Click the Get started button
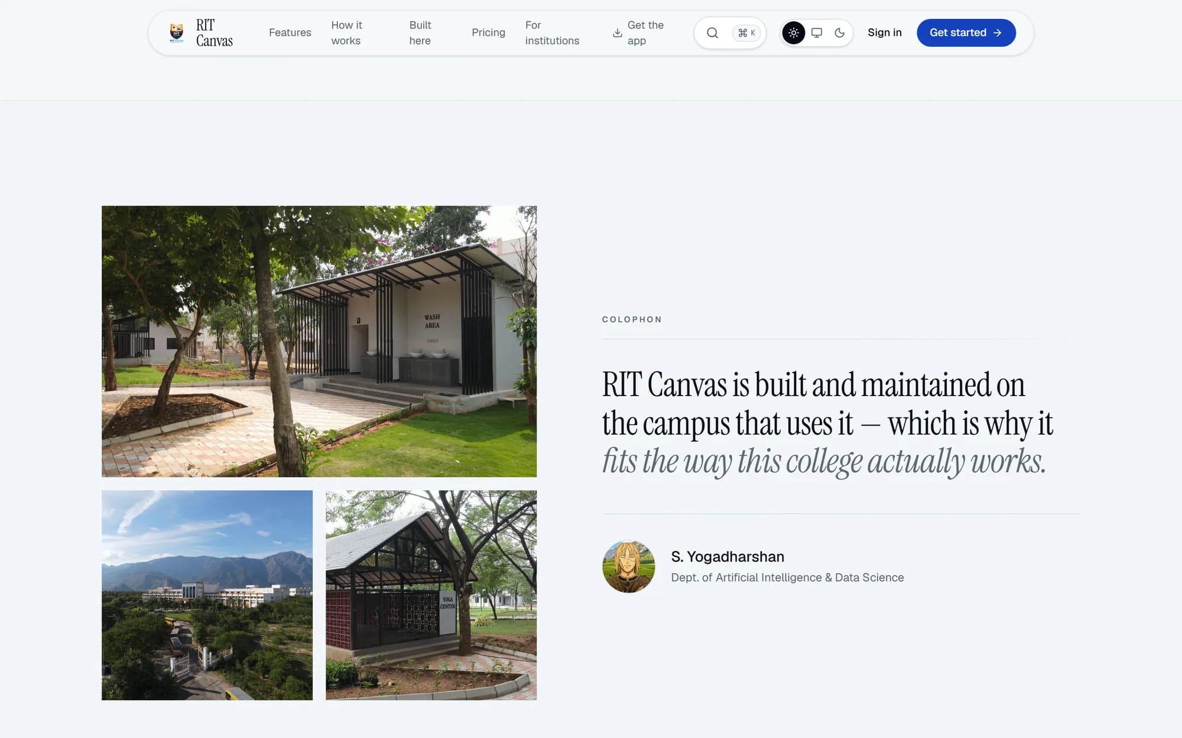Image resolution: width=1182 pixels, height=738 pixels. 966,32
